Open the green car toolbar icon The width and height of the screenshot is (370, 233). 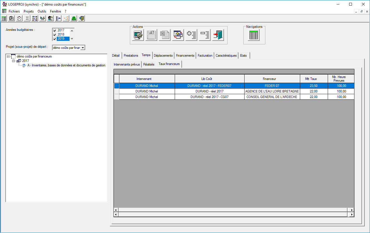74,19
